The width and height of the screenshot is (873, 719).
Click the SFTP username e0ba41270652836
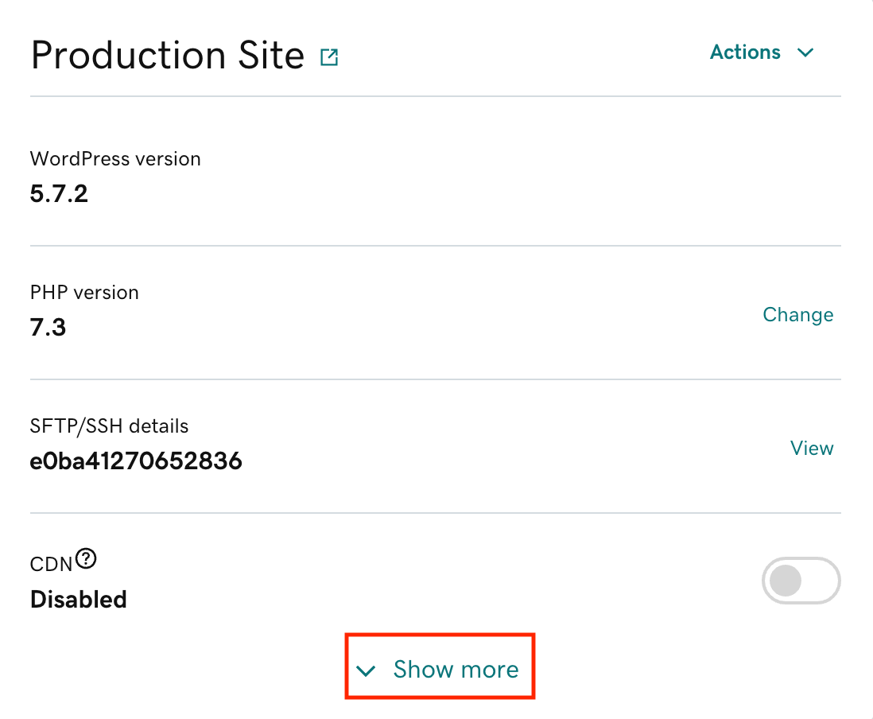click(136, 461)
